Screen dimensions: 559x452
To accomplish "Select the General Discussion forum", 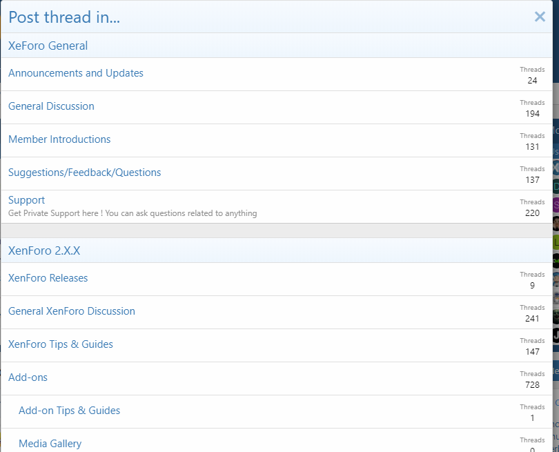I will tap(51, 106).
